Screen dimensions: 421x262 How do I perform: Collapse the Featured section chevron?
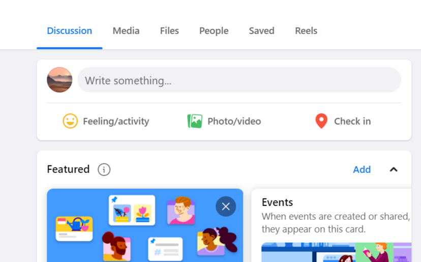(x=394, y=169)
